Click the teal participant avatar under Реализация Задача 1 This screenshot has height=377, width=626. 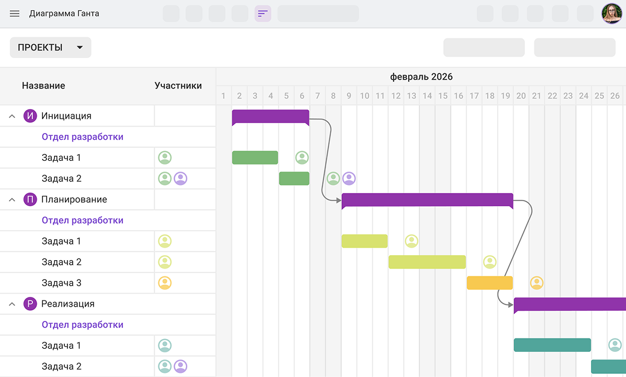165,346
